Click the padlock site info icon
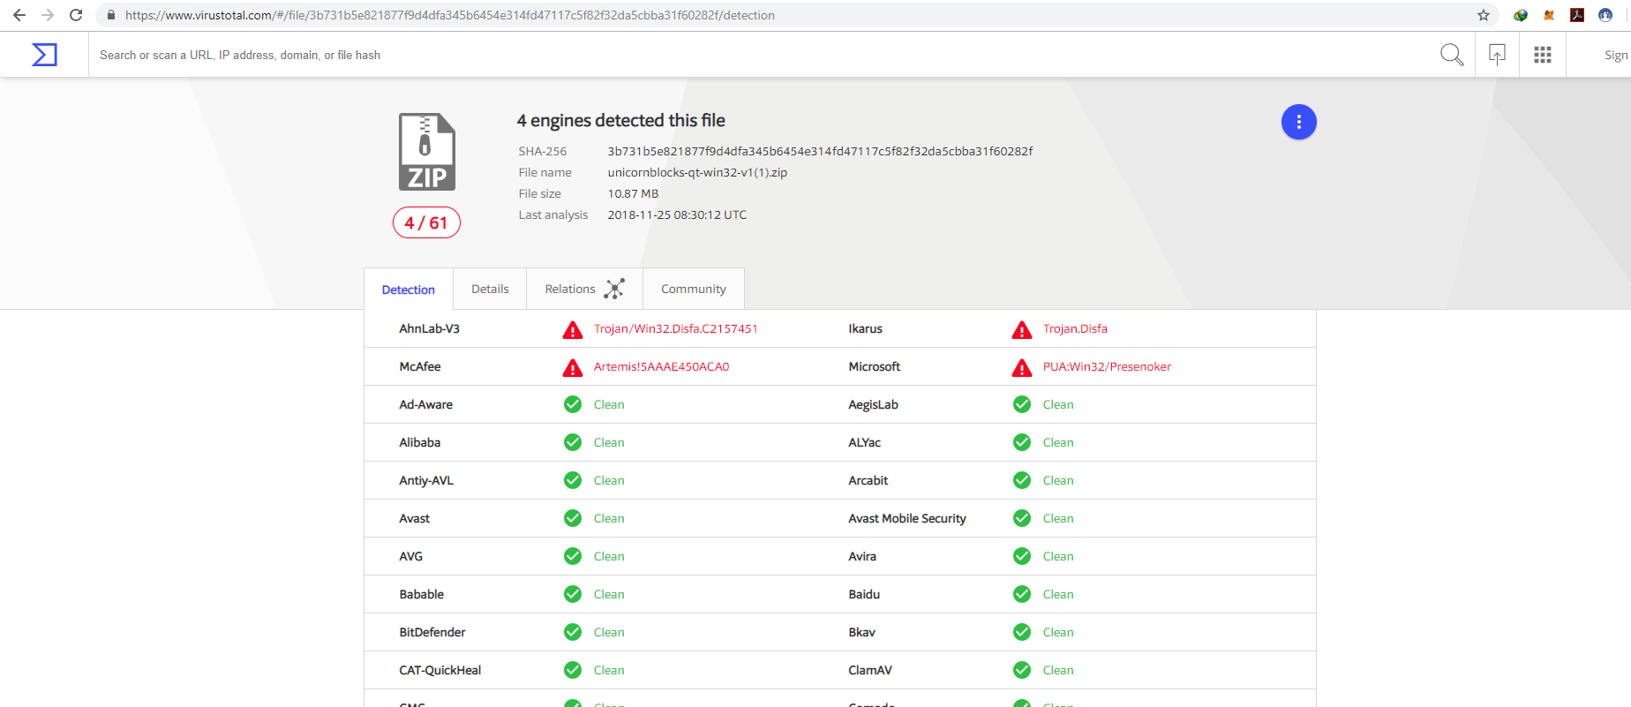The width and height of the screenshot is (1631, 707). coord(111,15)
